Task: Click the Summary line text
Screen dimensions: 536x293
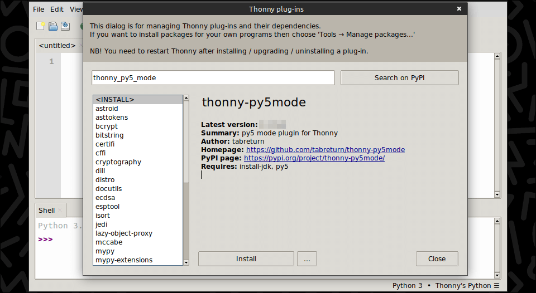Action: pyautogui.click(x=269, y=133)
